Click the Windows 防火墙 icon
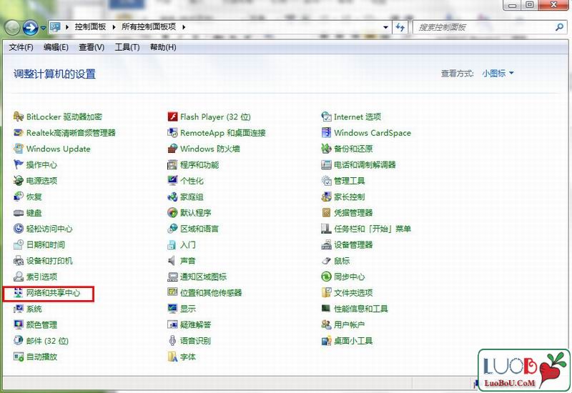This screenshot has height=393, width=572. (172, 149)
